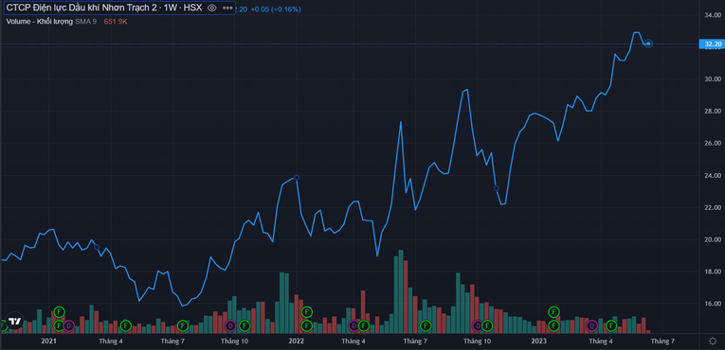Click the upper F marker stacked at 2021
Image resolution: width=725 pixels, height=350 pixels.
coord(59,312)
